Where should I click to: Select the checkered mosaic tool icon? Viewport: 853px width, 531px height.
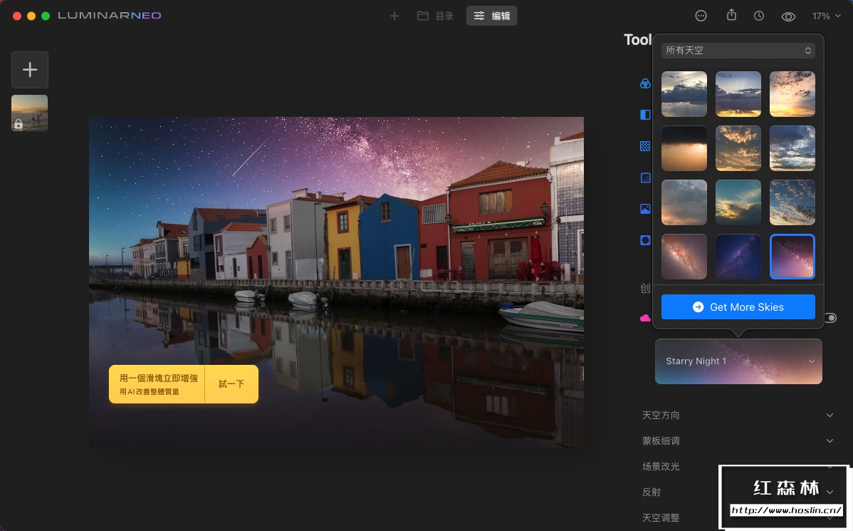coord(644,146)
